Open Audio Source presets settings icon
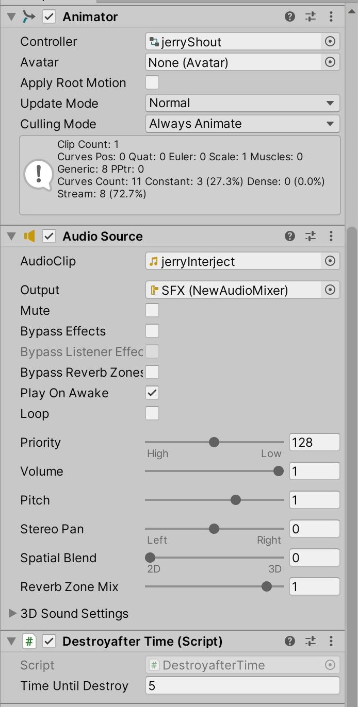The image size is (358, 707). (x=311, y=237)
